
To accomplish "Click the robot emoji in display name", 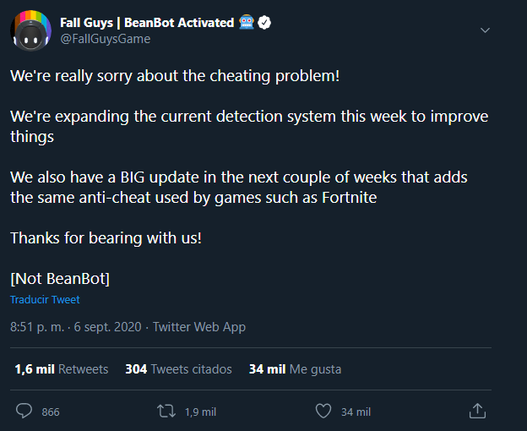I will coord(247,23).
